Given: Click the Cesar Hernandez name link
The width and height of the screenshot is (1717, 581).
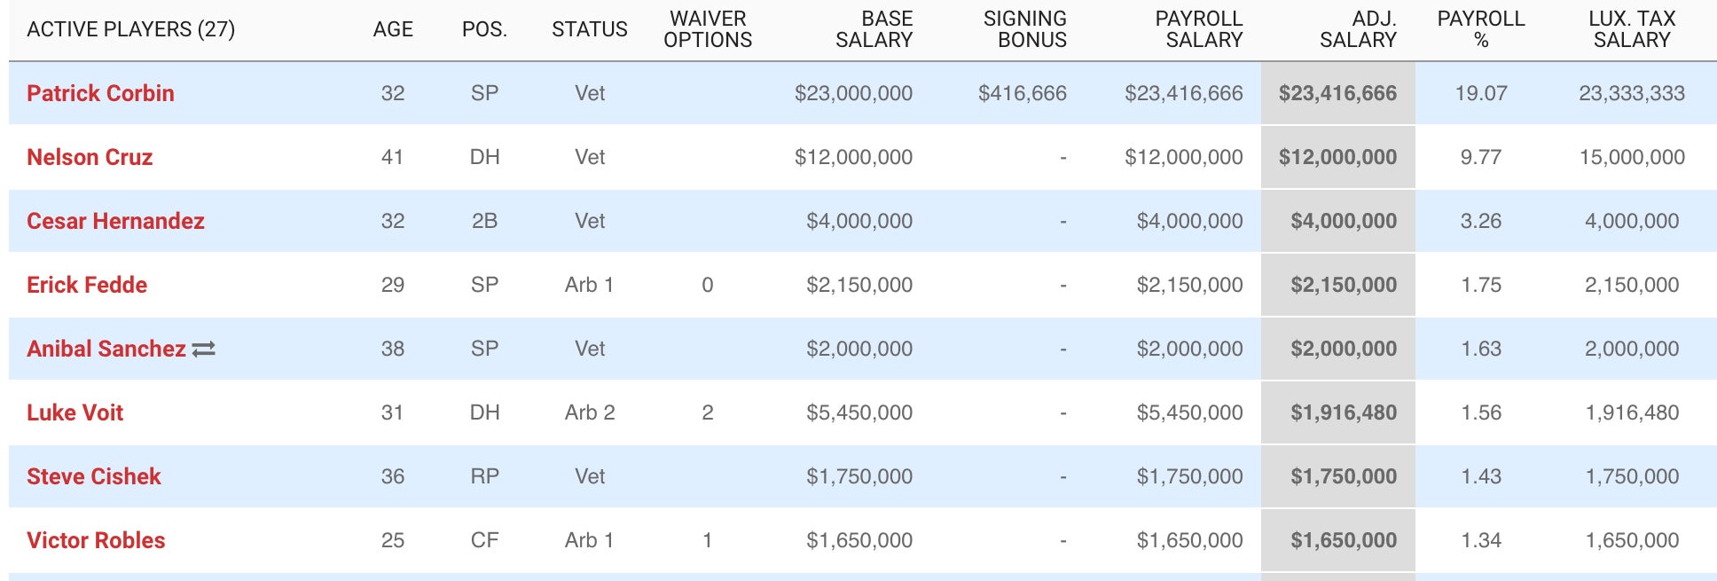Looking at the screenshot, I should point(115,221).
